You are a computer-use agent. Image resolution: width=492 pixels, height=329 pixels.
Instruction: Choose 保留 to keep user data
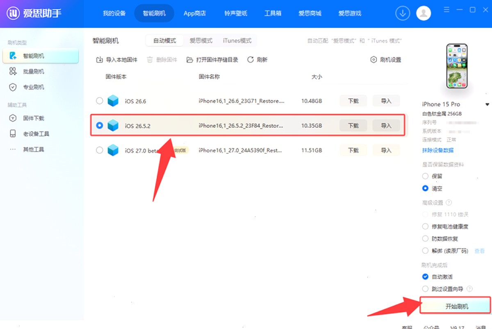tap(425, 176)
